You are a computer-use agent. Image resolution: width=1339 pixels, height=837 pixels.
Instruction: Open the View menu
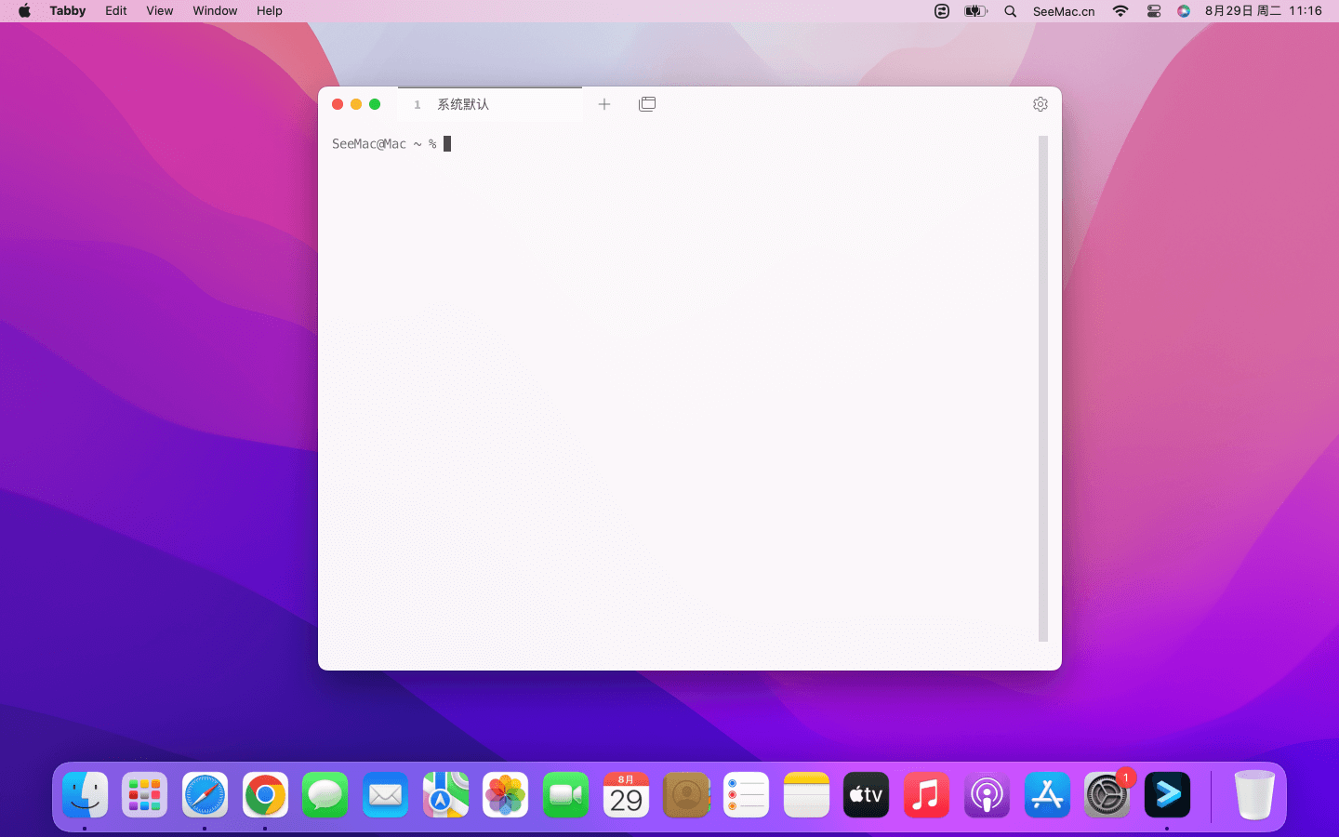[160, 11]
